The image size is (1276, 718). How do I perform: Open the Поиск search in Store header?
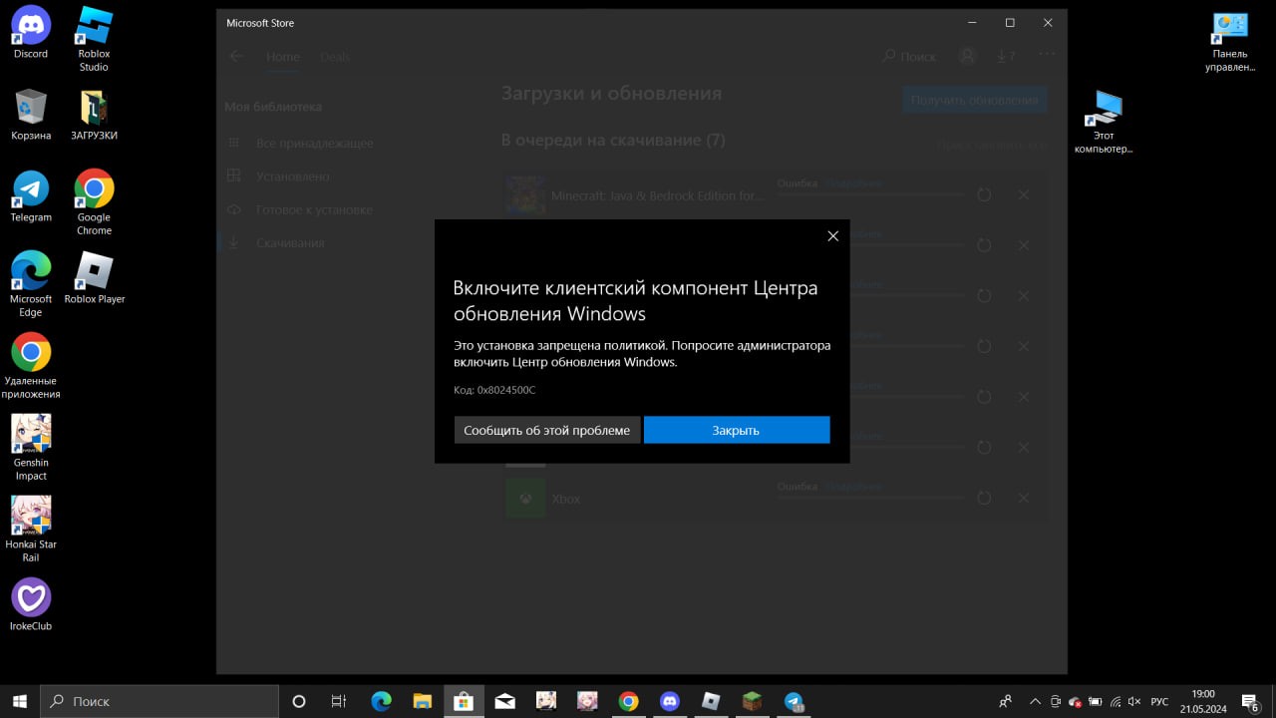pos(909,57)
